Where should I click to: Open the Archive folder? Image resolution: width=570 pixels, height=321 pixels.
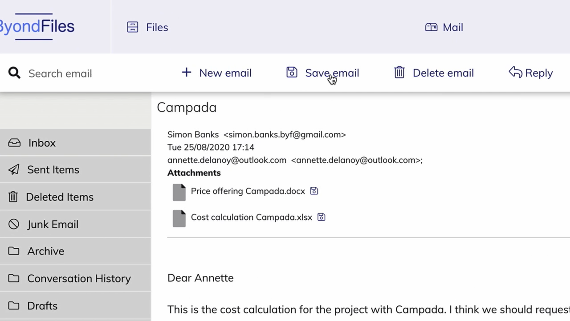[45, 251]
